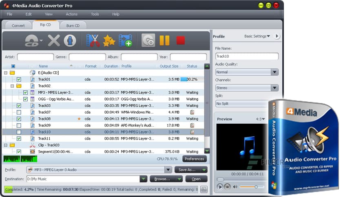The width and height of the screenshot is (341, 197).
Task: Open the Actions menu
Action: (71, 14)
